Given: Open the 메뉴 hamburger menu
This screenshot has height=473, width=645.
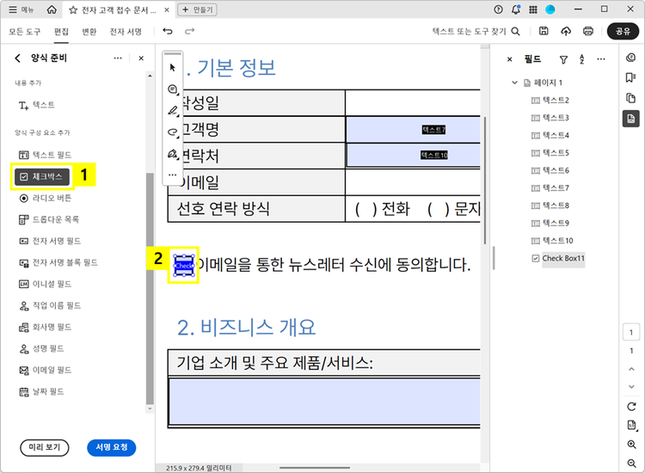Looking at the screenshot, I should coord(21,9).
